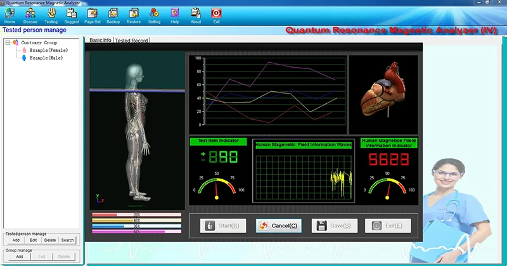Open the Home toolbar icon
This screenshot has height=266, width=507.
pos(10,16)
